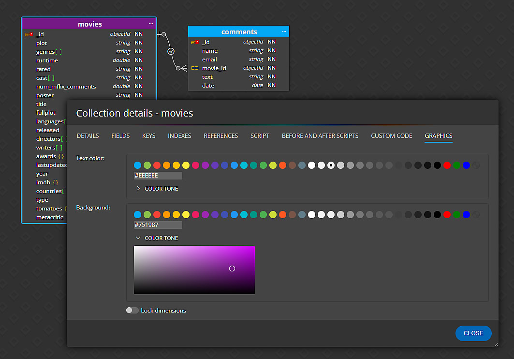Open the movies collection ellipsis menu
Image resolution: width=514 pixels, height=359 pixels.
151,24
